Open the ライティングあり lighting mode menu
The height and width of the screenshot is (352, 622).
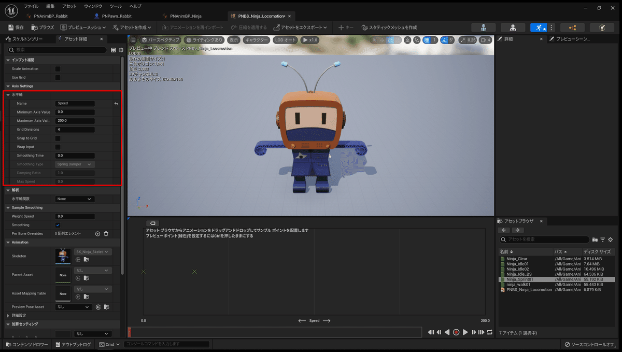pos(204,40)
